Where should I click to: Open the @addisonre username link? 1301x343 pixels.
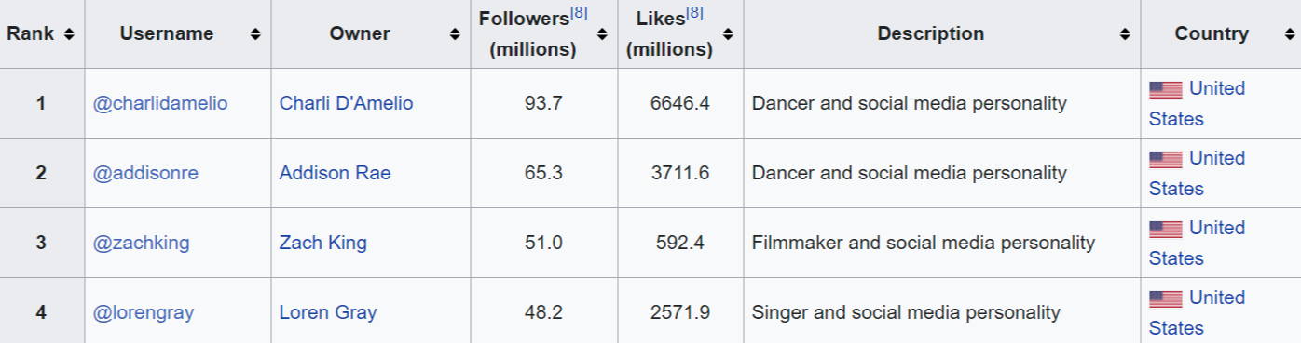click(145, 173)
